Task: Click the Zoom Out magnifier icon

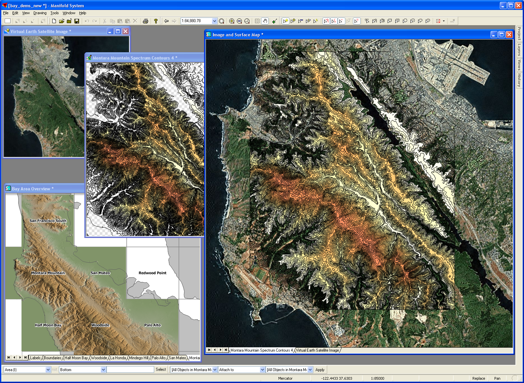Action: 239,21
